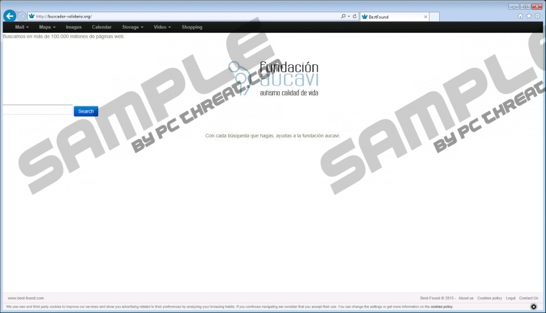
Task: Open the favorites star icon
Action: [x=529, y=16]
